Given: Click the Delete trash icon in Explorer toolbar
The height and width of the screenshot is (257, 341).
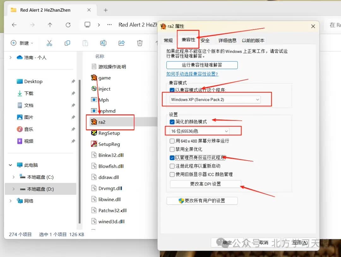Looking at the screenshot, I should (x=140, y=43).
